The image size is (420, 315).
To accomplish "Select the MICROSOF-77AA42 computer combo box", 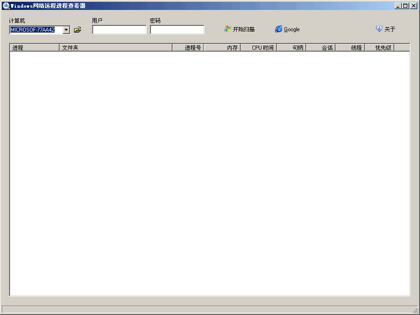I will click(35, 30).
